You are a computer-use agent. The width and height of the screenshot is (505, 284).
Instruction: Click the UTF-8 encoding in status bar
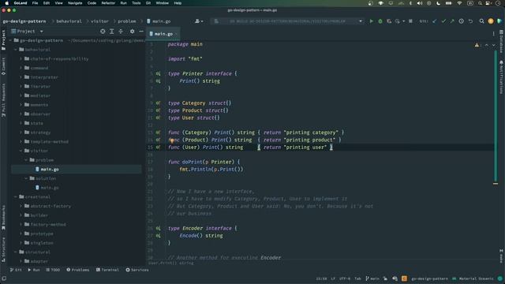tap(345, 278)
